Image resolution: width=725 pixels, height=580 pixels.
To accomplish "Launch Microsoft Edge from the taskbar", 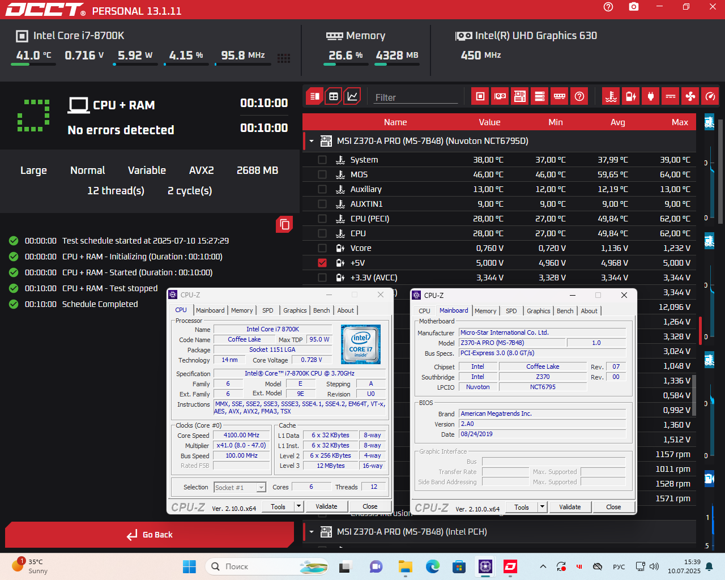I will tap(433, 566).
